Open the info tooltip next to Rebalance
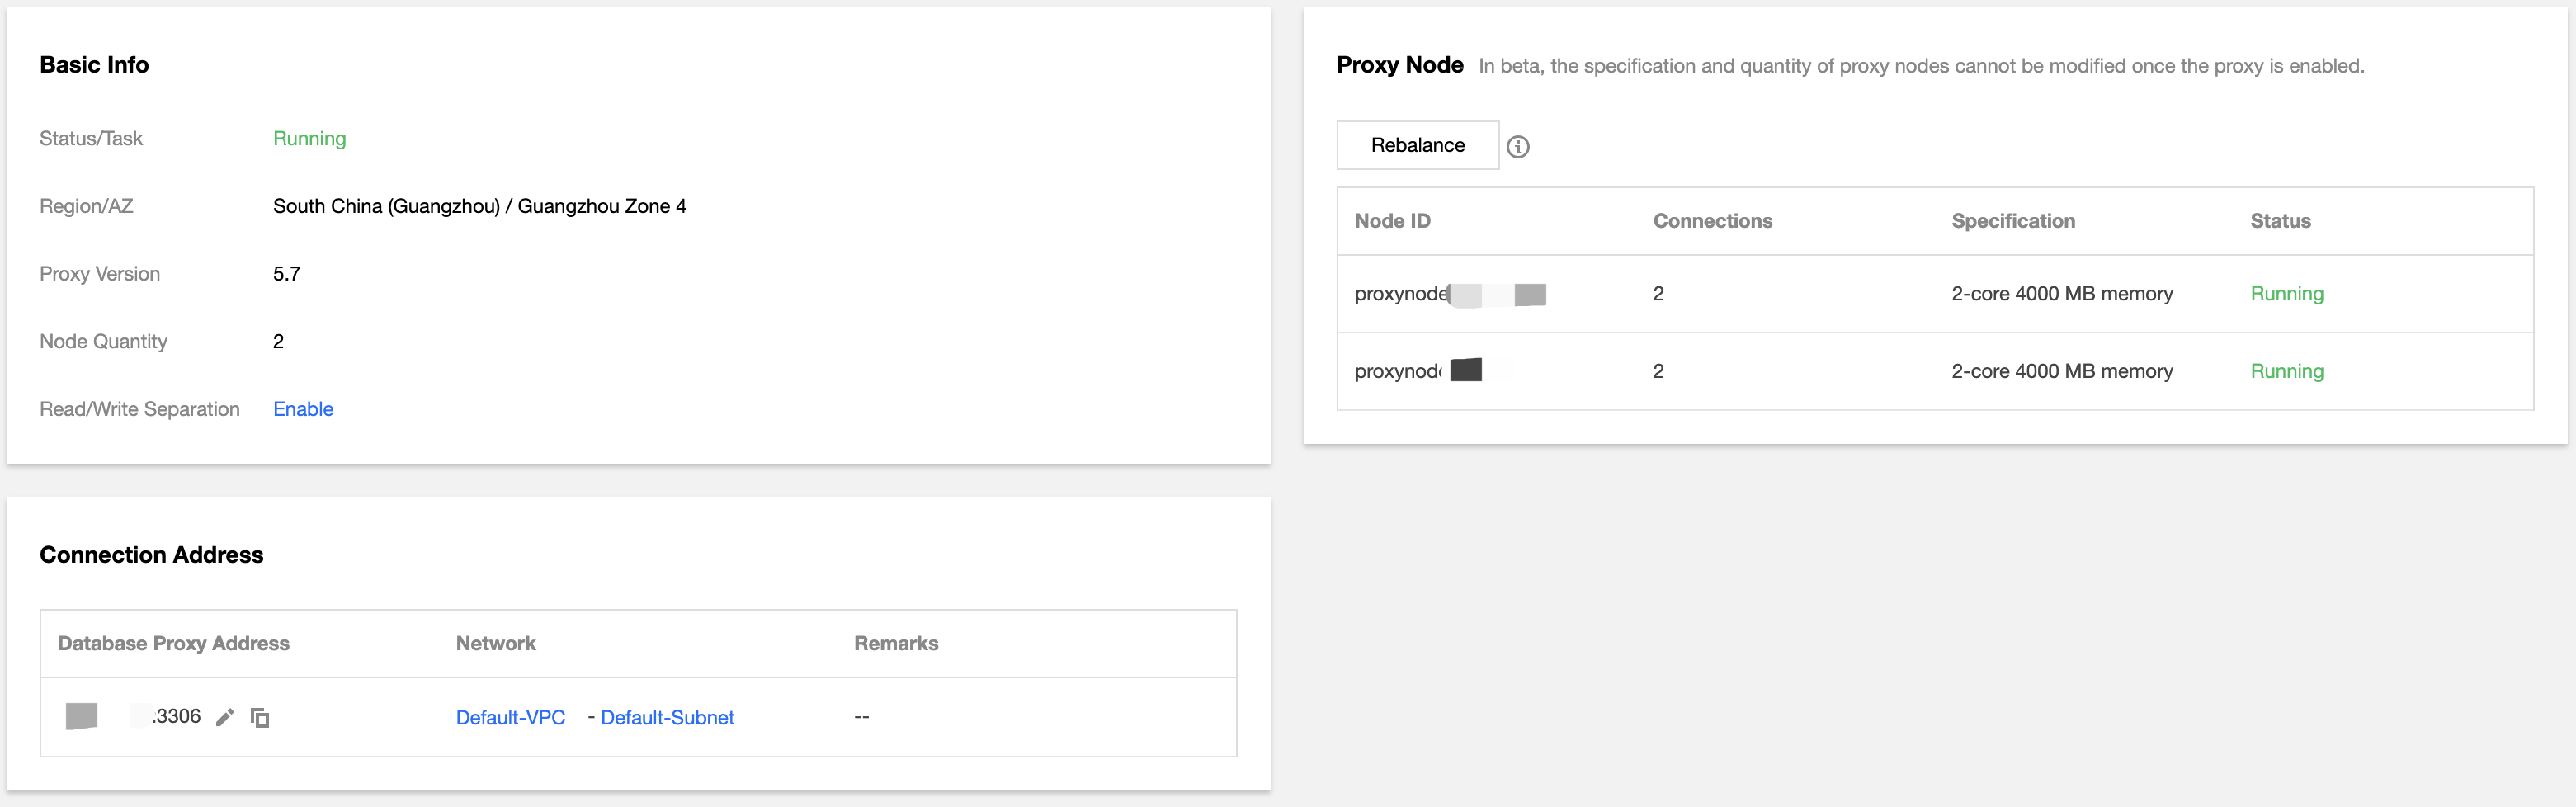 (1518, 147)
